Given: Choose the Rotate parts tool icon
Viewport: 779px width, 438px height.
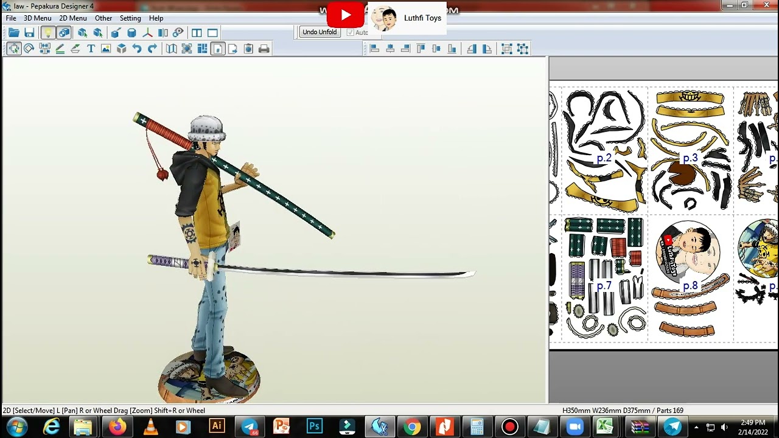Looking at the screenshot, I should pos(29,49).
